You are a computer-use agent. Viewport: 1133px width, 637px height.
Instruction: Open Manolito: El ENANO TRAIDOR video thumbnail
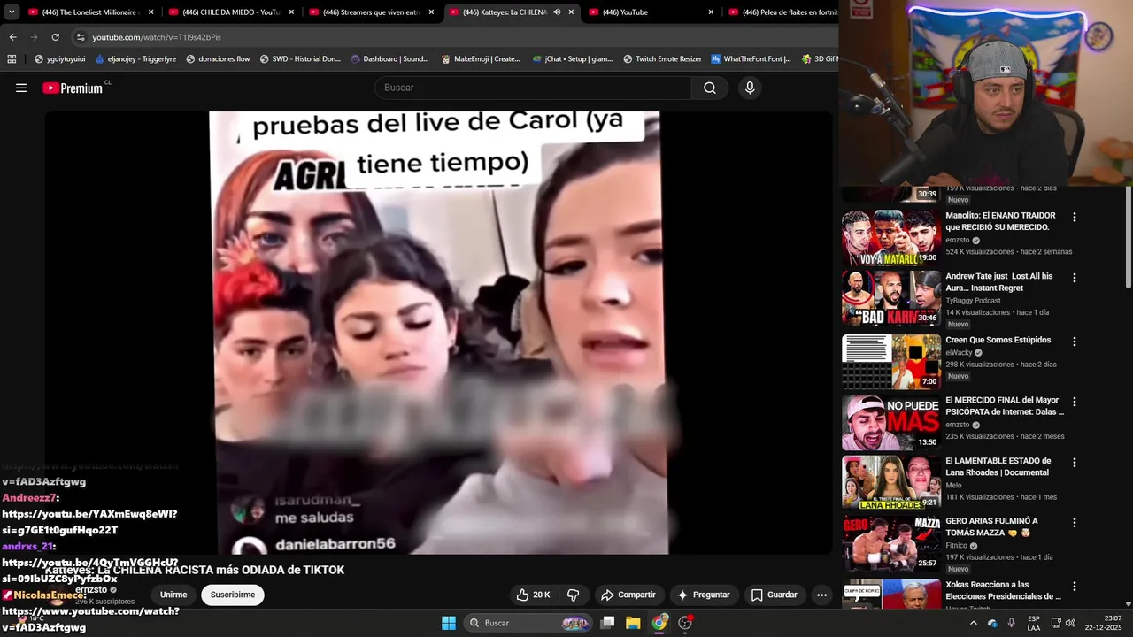click(x=891, y=237)
